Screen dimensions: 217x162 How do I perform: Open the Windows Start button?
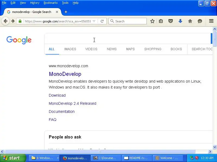click(x=13, y=158)
